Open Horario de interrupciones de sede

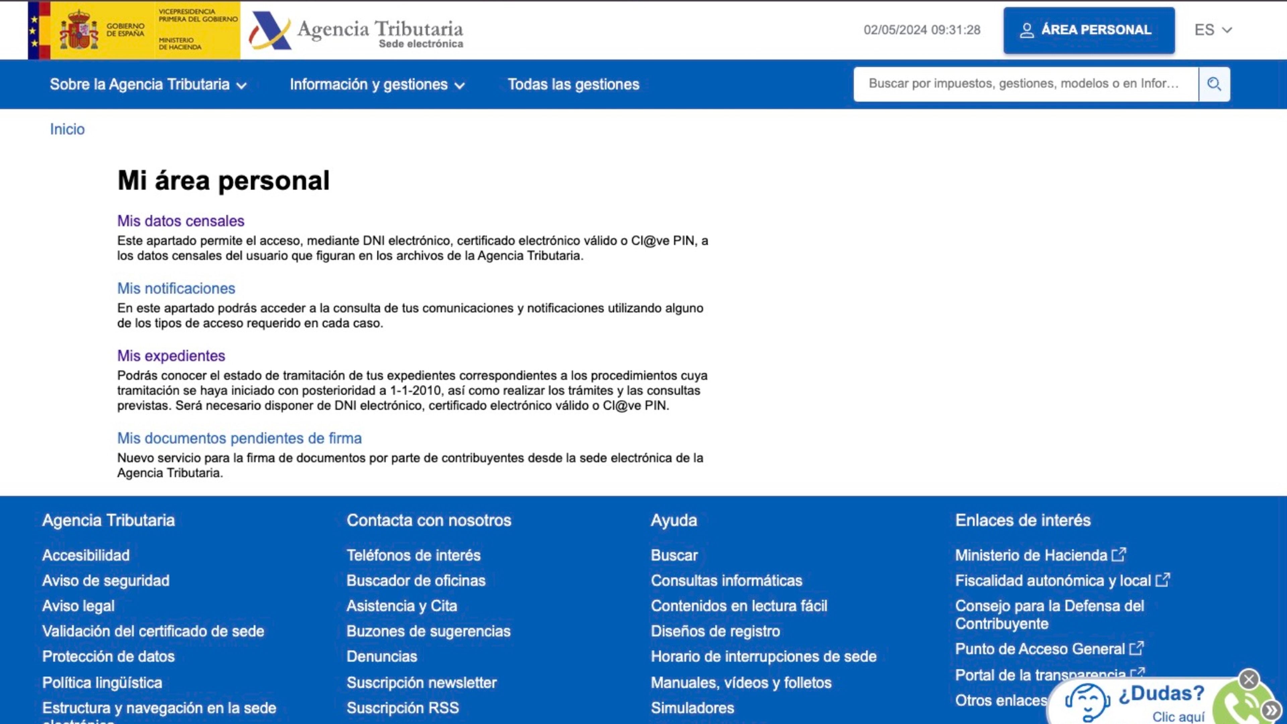point(763,657)
